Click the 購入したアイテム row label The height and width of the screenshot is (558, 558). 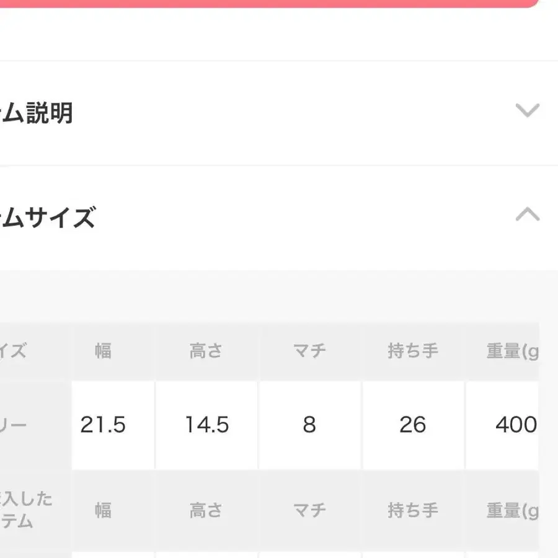[x=26, y=510]
